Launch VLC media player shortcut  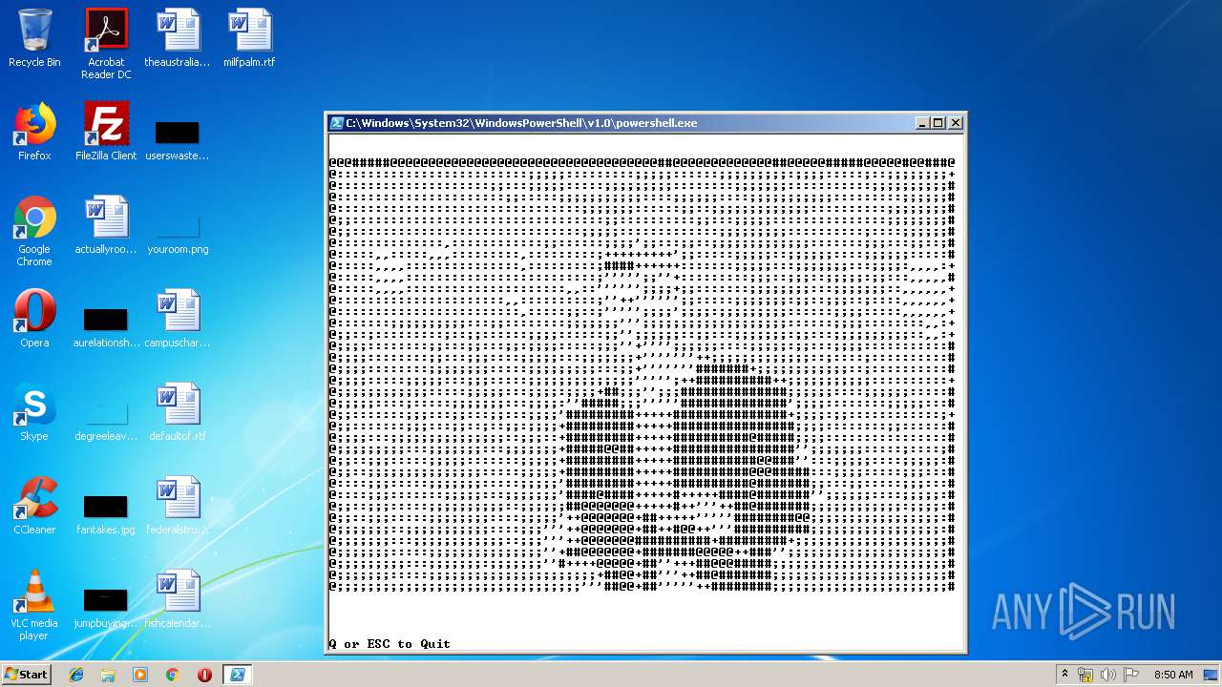(x=34, y=605)
